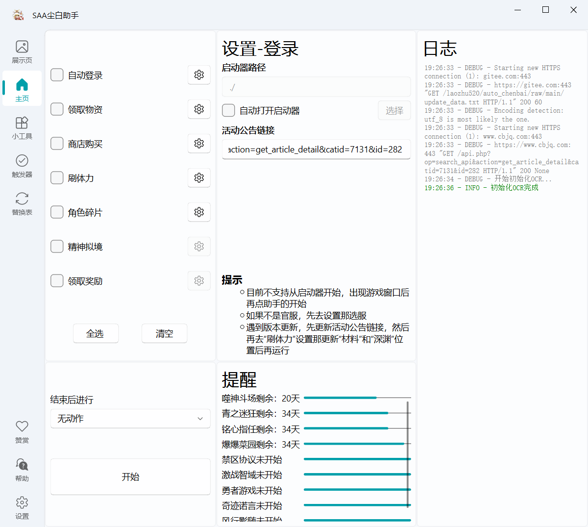Click the 选择 path button

pyautogui.click(x=394, y=110)
